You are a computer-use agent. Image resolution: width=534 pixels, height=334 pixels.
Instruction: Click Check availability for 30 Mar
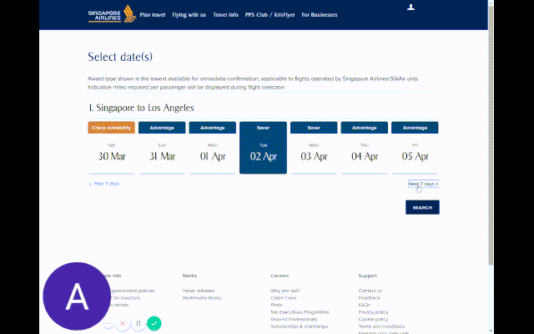coord(111,128)
